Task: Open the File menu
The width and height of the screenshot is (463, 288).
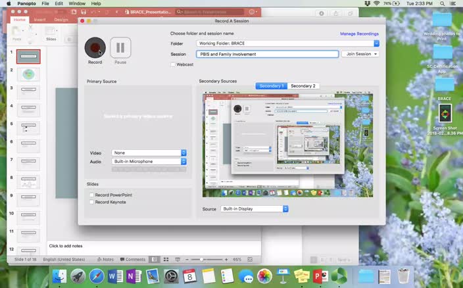Action: 45,3
